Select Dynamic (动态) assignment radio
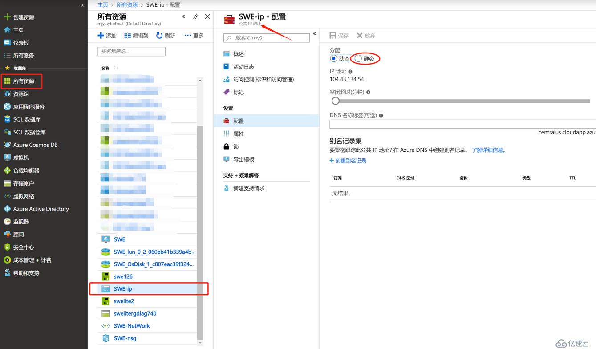 pos(333,58)
